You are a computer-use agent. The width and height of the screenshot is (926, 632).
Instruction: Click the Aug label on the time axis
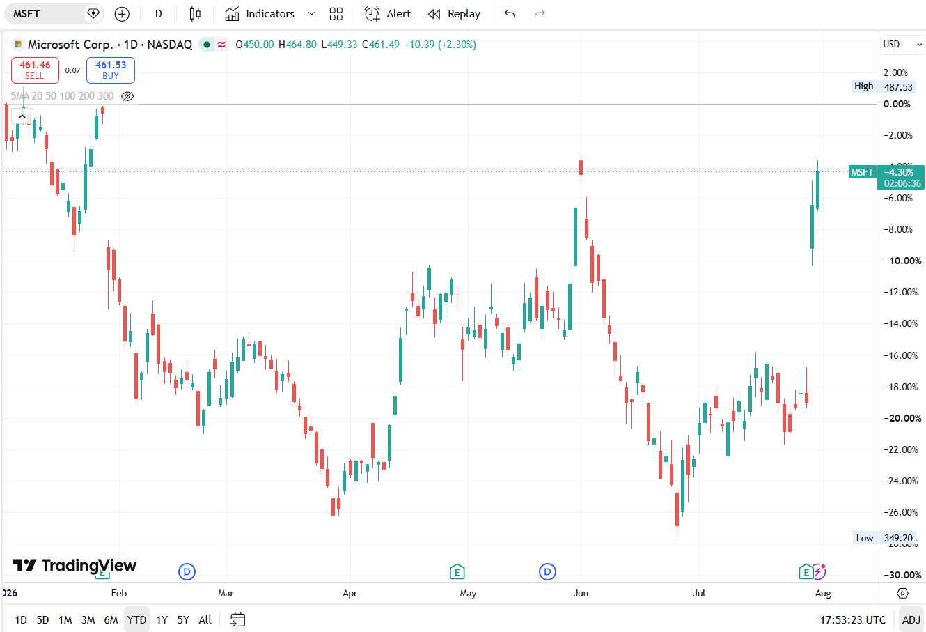click(823, 593)
